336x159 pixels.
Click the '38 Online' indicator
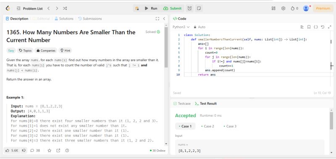[x=158, y=151]
